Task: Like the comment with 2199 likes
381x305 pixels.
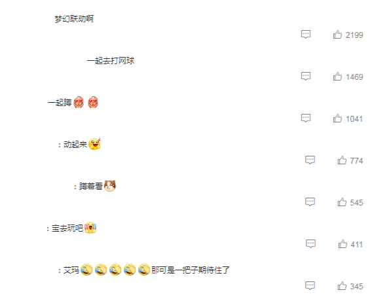Action: 337,35
